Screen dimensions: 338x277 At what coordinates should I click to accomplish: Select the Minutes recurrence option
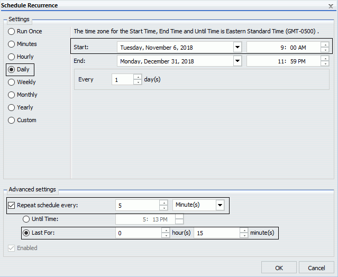coord(22,44)
